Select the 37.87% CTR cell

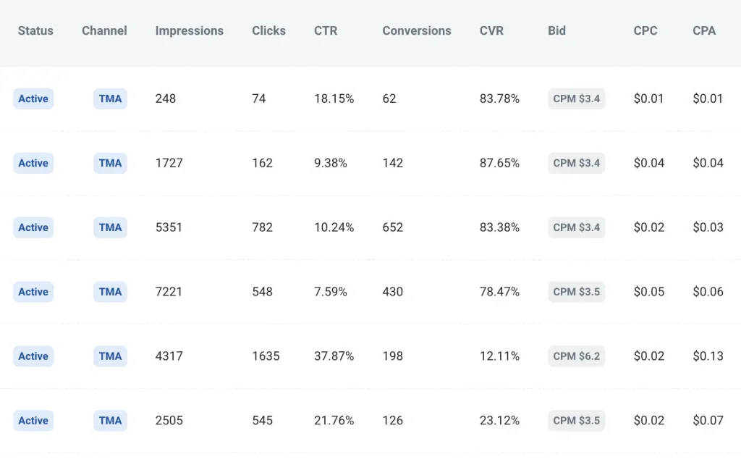pos(334,356)
